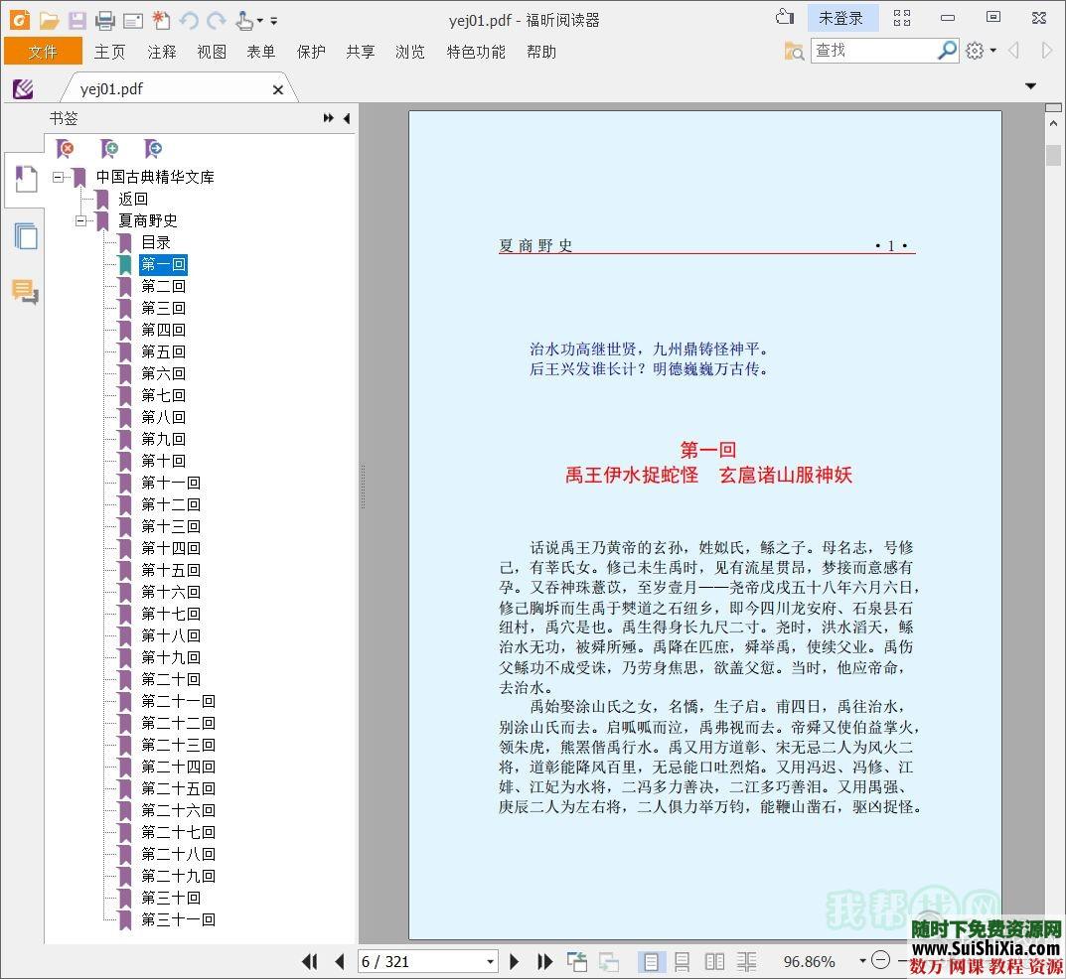Open the page thumbnails side panel
The image size is (1066, 979).
(x=26, y=236)
